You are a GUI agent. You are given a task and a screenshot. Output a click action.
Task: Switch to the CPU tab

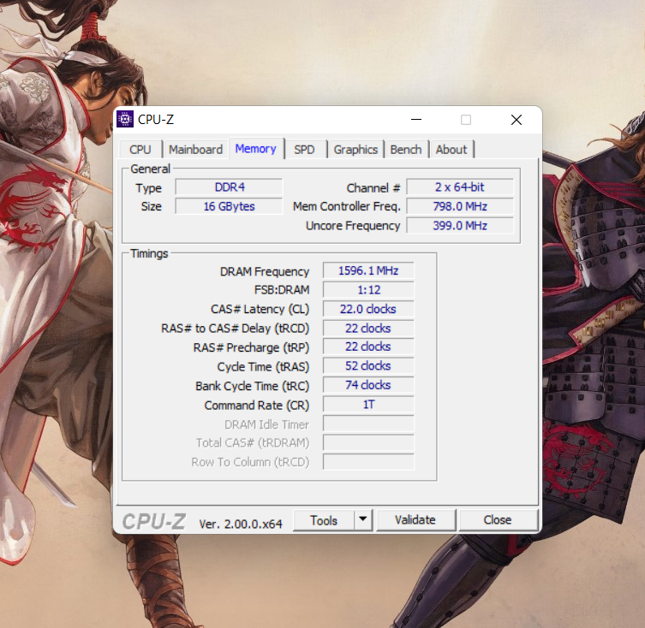pos(140,150)
